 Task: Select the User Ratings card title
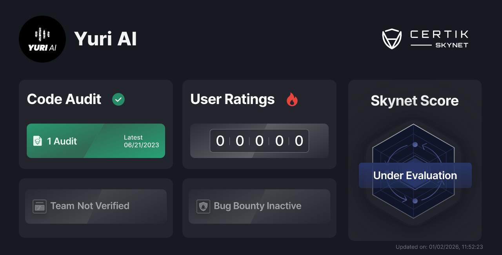pos(232,99)
